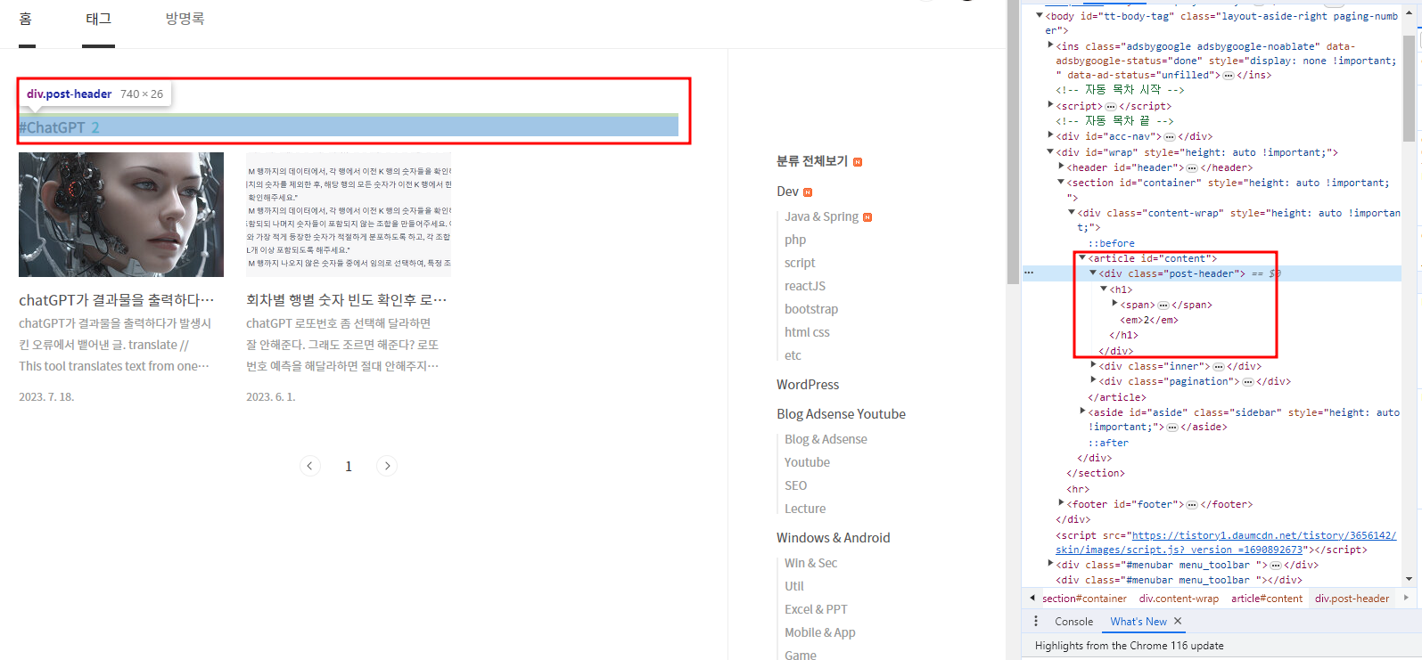The image size is (1422, 660).
Task: Expand the ins adsbygoogle node
Action: point(1050,45)
